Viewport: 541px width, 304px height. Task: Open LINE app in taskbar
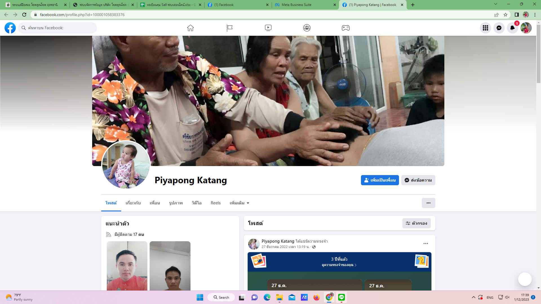click(342, 297)
